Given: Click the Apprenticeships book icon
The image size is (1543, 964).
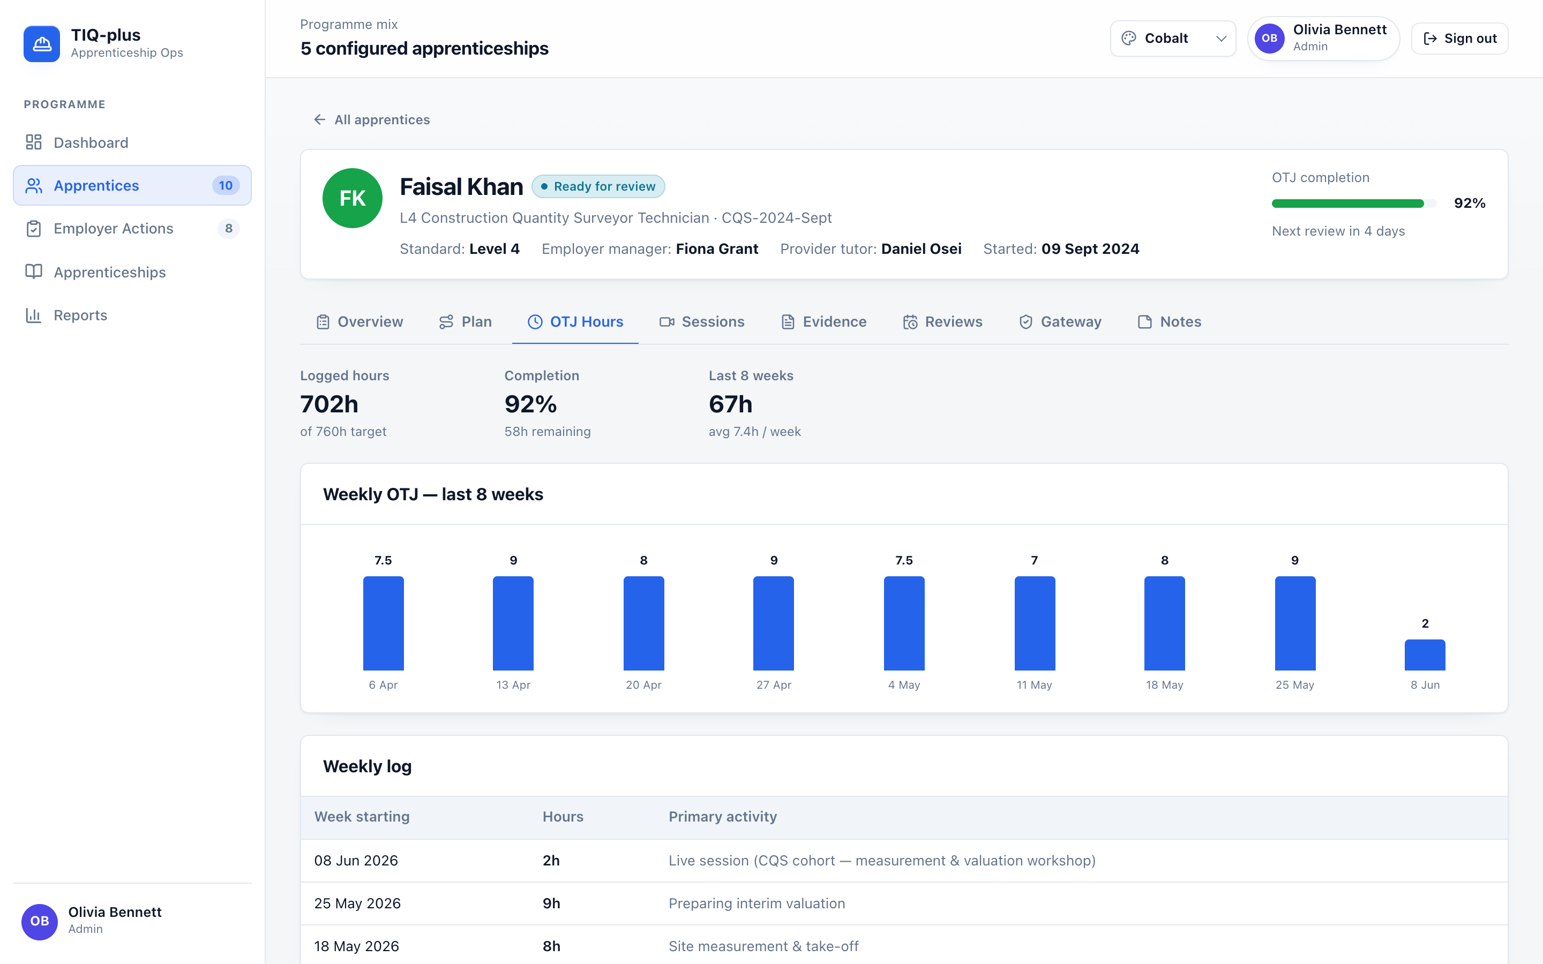Looking at the screenshot, I should pyautogui.click(x=34, y=272).
